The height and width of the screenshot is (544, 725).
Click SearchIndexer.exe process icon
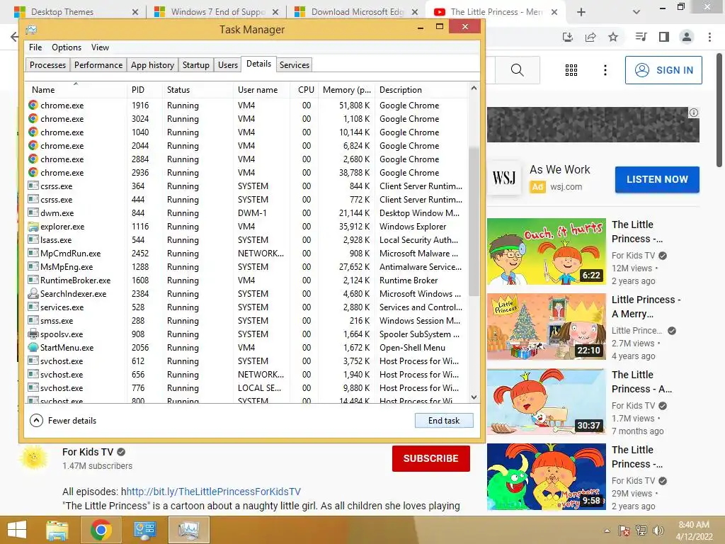tap(33, 293)
